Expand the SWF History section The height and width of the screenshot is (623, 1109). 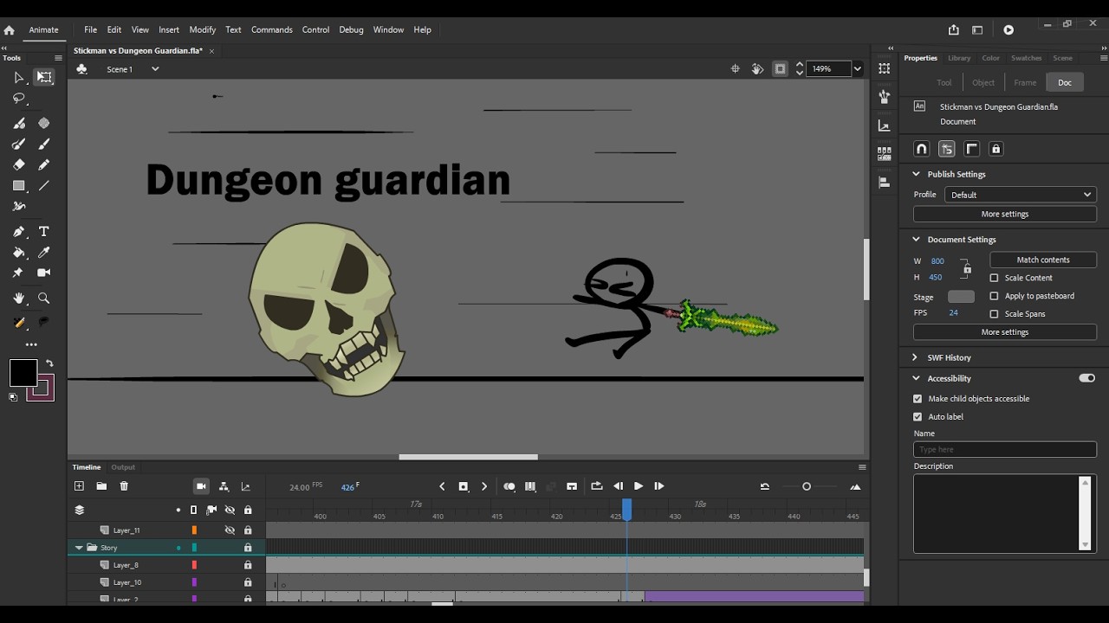coord(916,357)
